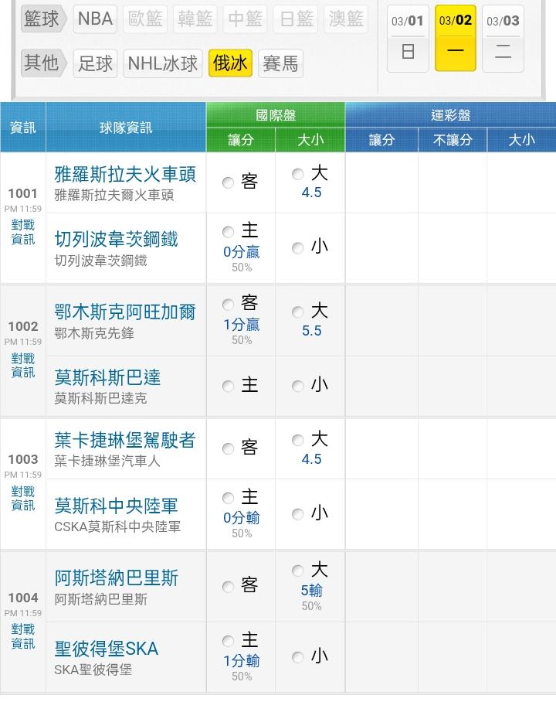Select 主 0分贏 radio for 切列波韋茨鋼鐵
Screen dimensions: 556x702
[228, 232]
